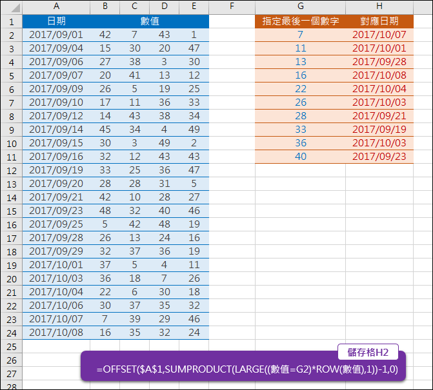
Task: Click result cell H8 showing 2017/09/21
Action: coord(379,116)
